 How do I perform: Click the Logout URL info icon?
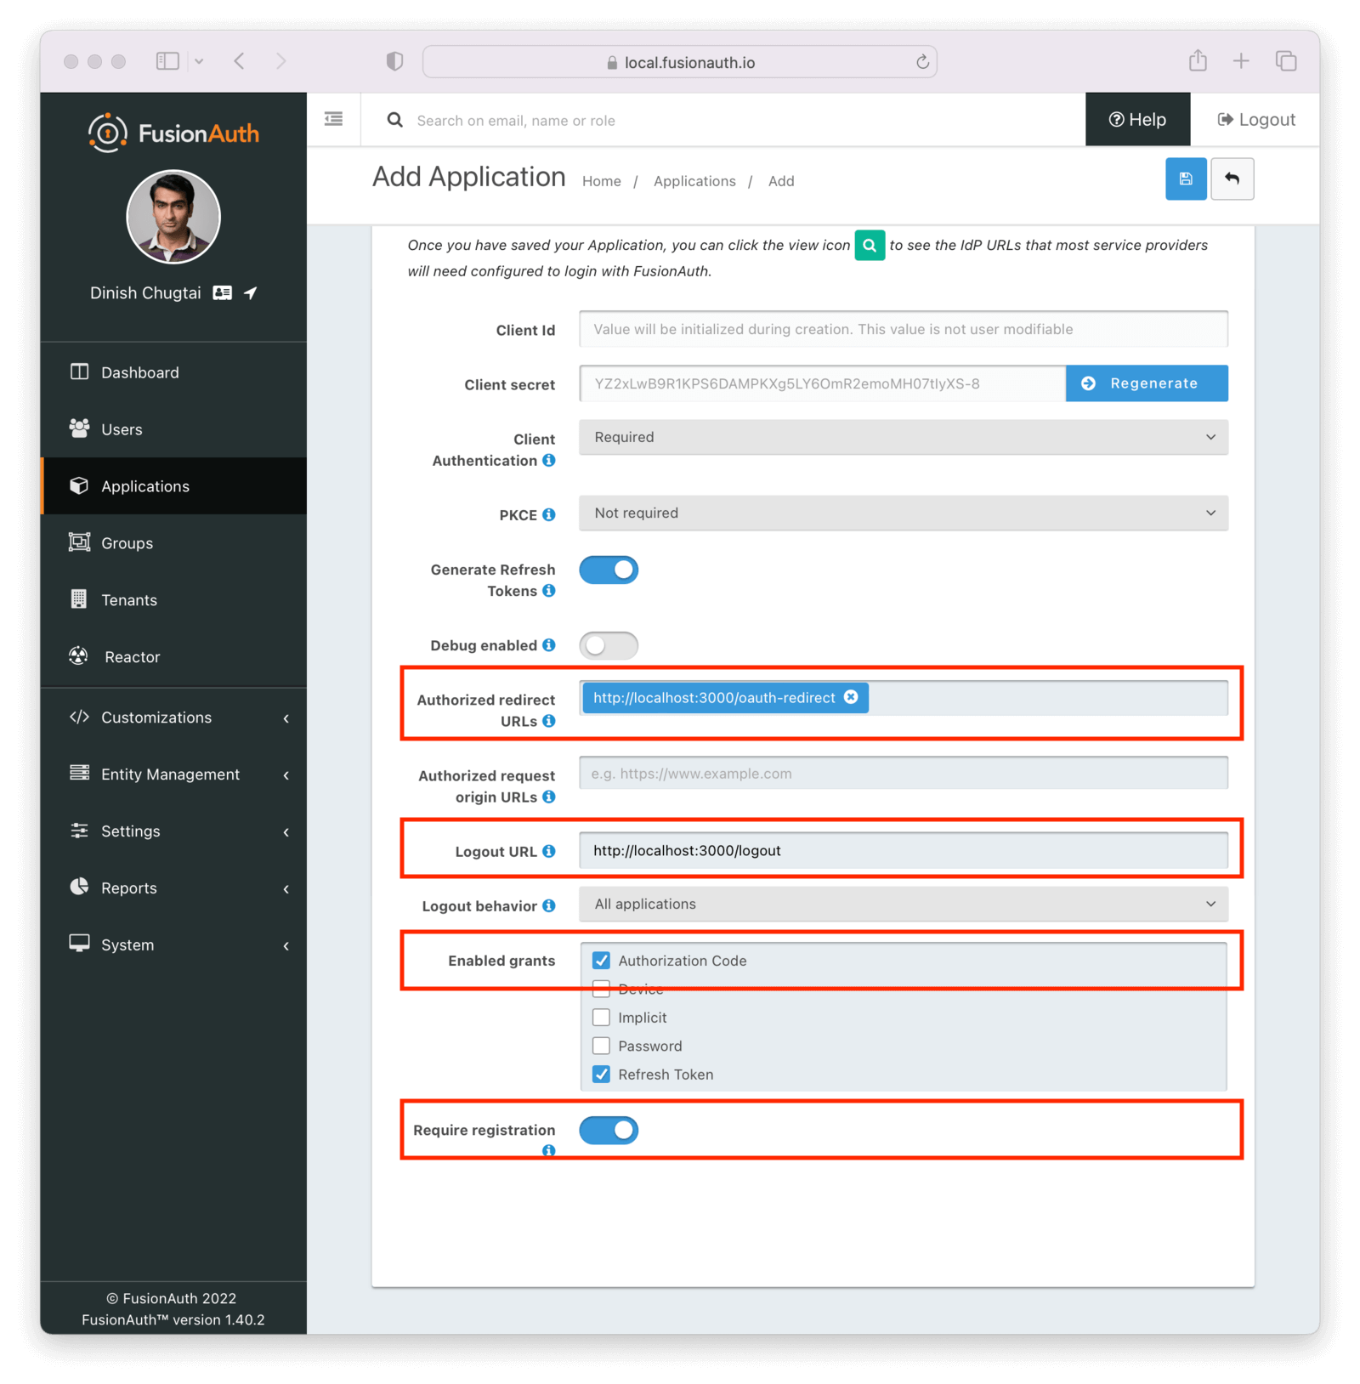pyautogui.click(x=549, y=850)
